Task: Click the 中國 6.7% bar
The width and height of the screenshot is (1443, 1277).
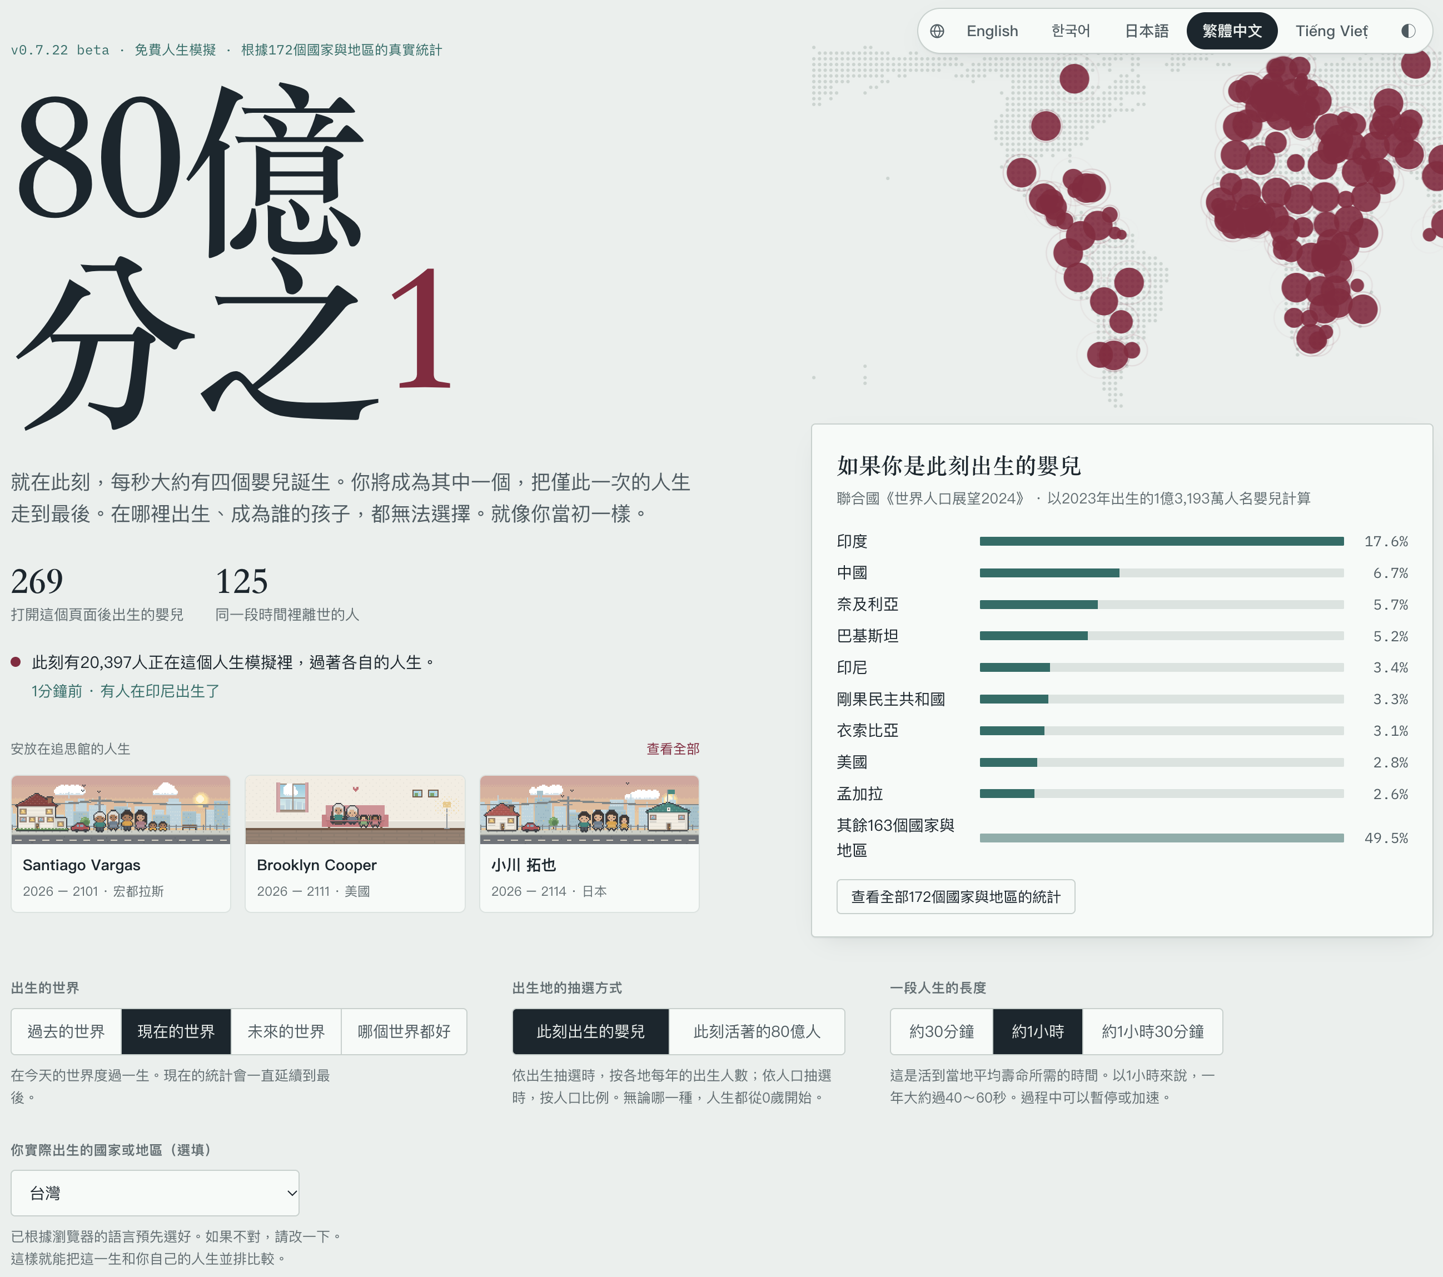Action: [x=1161, y=573]
